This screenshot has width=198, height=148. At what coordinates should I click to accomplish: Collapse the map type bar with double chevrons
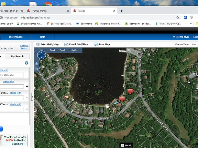80,50
